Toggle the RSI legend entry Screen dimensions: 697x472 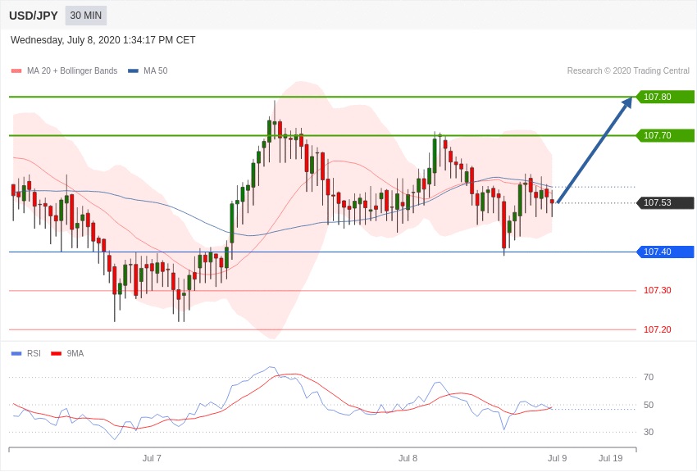pyautogui.click(x=34, y=354)
